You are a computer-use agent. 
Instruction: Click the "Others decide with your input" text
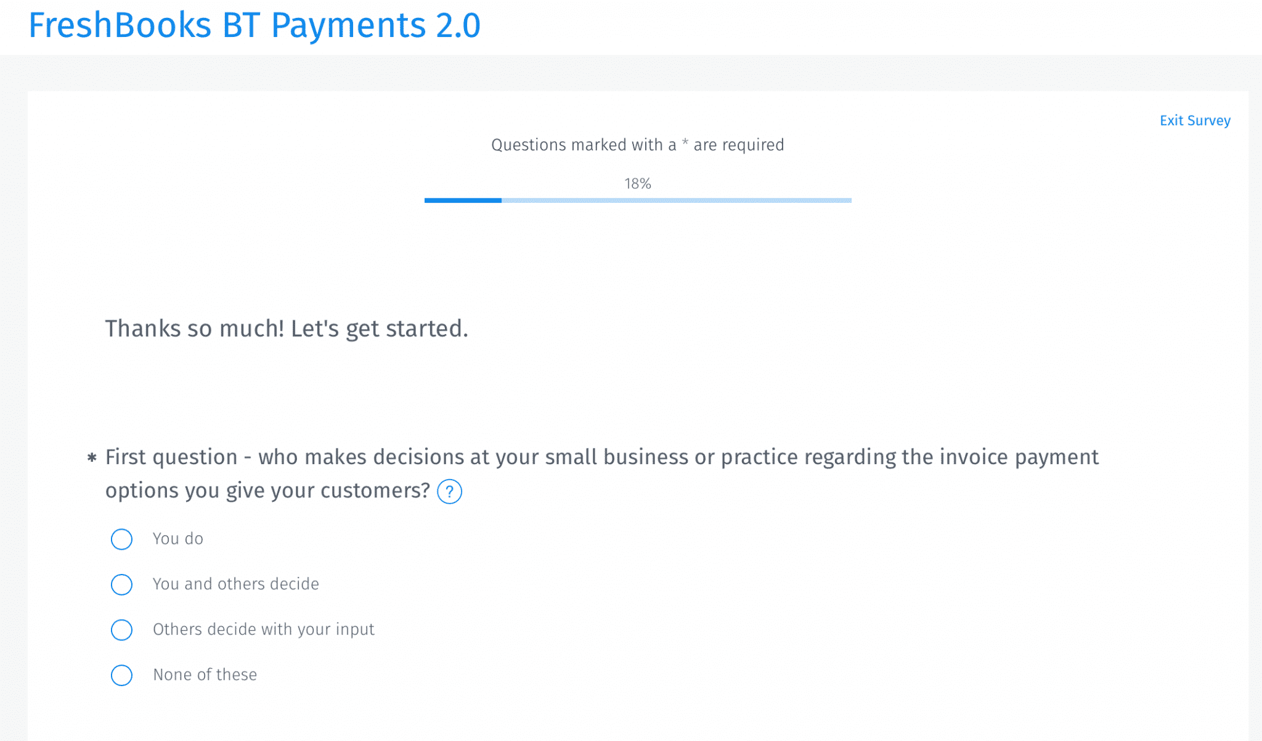click(264, 629)
